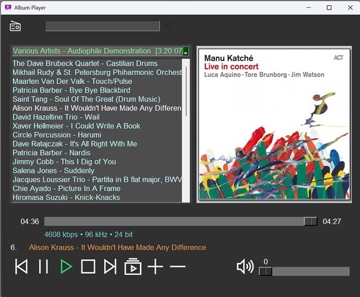This screenshot has height=297, width=360.
Task: Click the volume slider track
Action: (x=304, y=271)
